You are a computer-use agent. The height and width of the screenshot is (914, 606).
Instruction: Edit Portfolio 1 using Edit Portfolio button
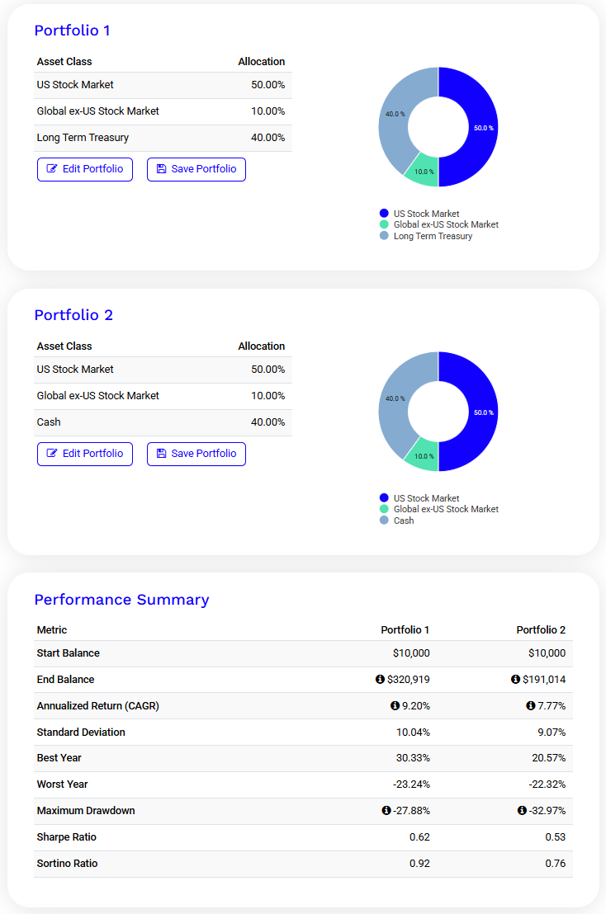pyautogui.click(x=85, y=169)
